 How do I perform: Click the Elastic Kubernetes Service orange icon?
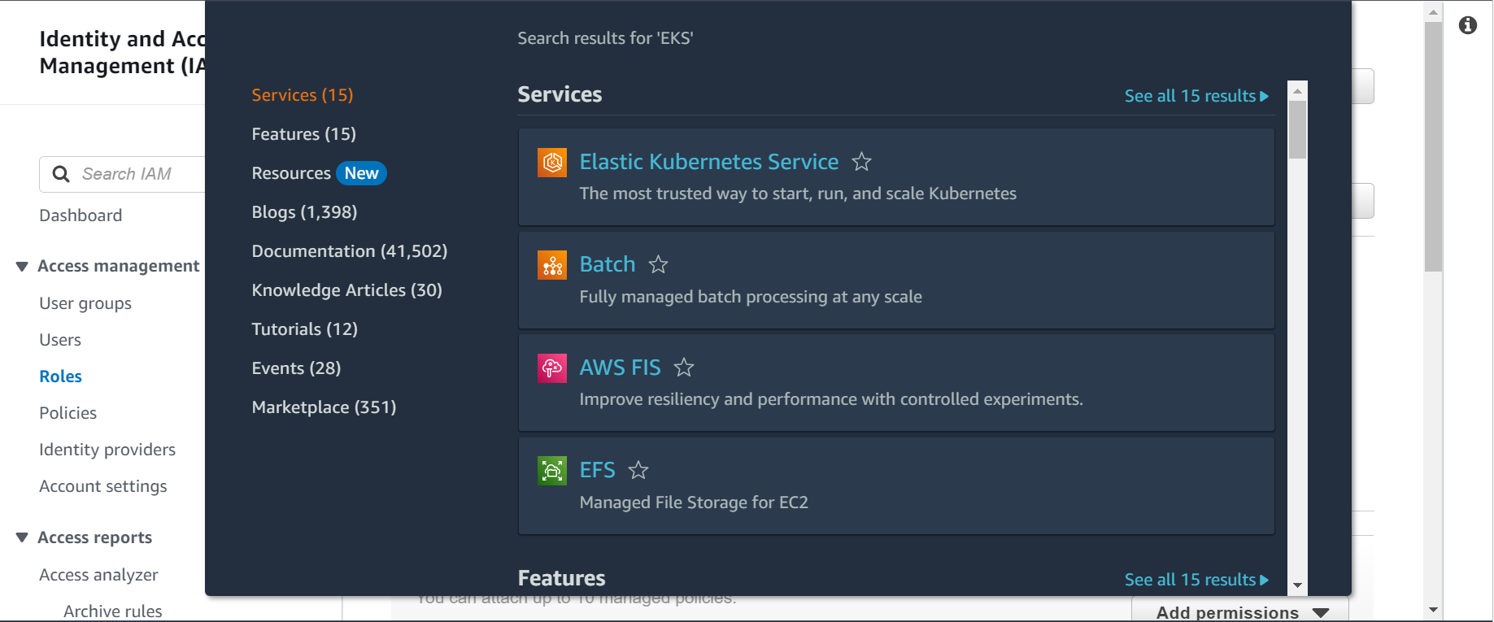(552, 162)
